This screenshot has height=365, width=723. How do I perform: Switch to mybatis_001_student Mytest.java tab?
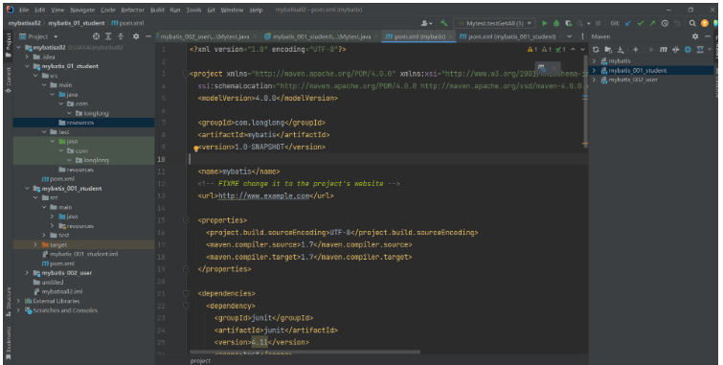[x=321, y=36]
